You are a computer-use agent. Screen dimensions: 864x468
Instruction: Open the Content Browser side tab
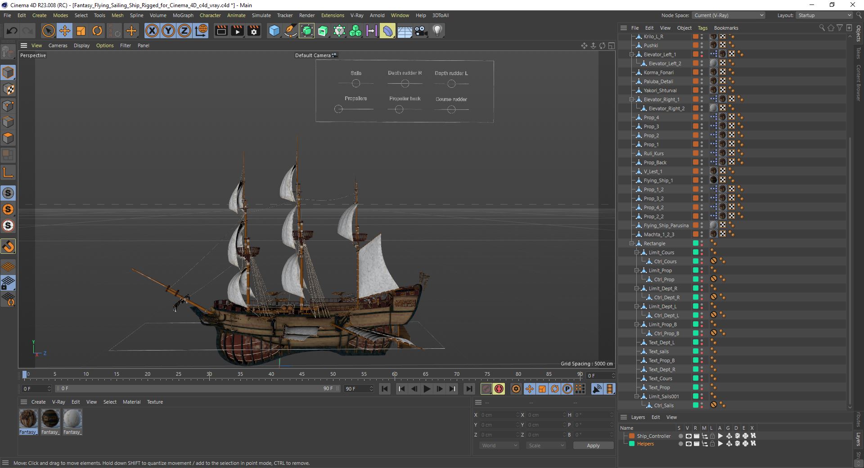tap(859, 83)
